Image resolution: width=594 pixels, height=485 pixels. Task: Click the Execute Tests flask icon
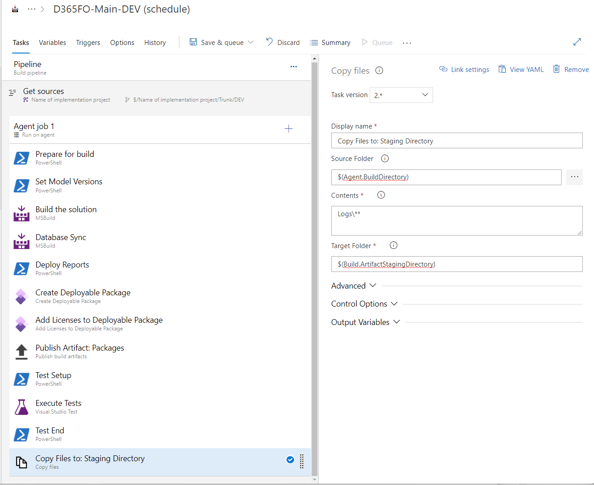point(21,407)
